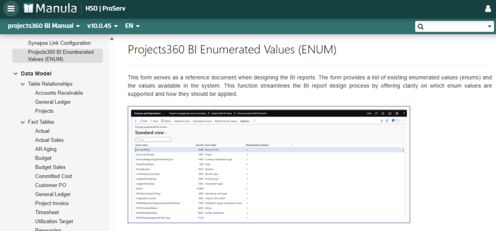Viewport: 496px width, 231px height.
Task: Collapse the Table Relationships subsection
Action: tap(22, 84)
